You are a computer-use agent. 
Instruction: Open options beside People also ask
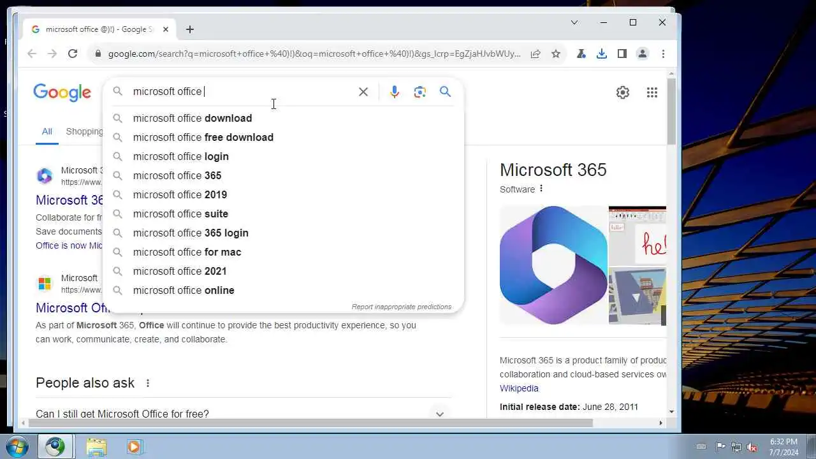(148, 383)
